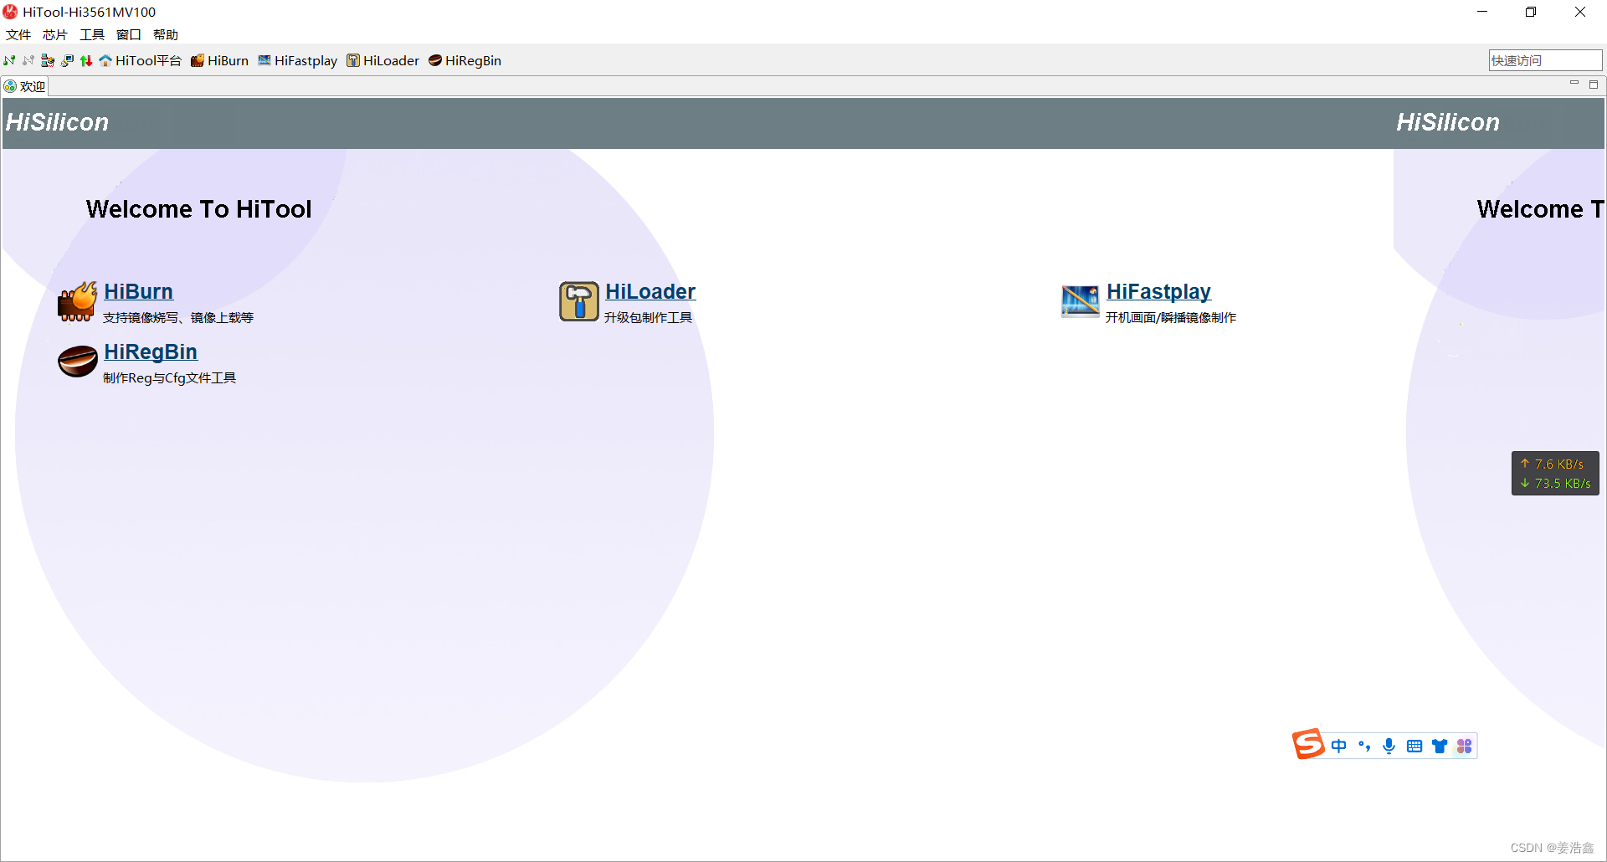
Task: Click the 制作Reg与Cfg文件工具 description text
Action: [170, 378]
